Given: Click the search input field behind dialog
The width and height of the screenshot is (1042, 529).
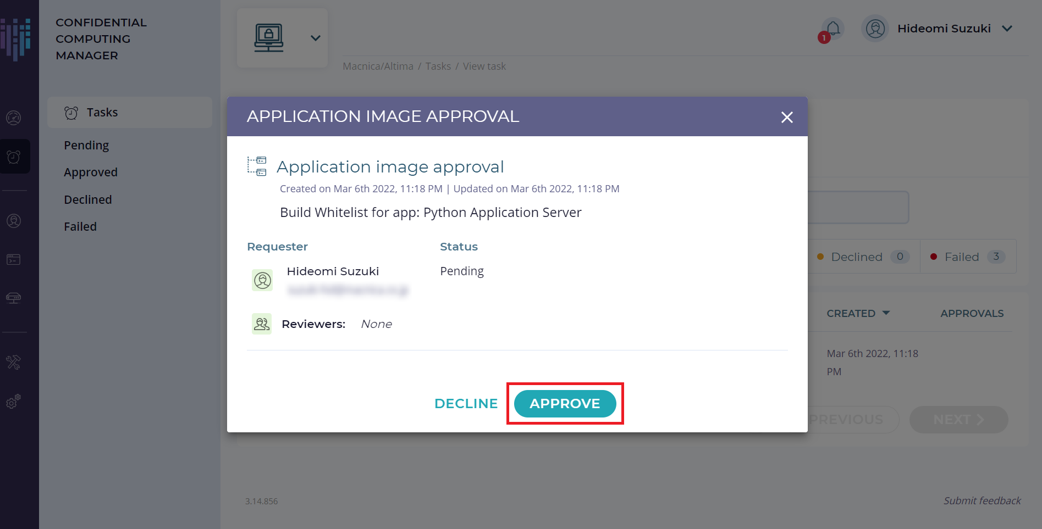Looking at the screenshot, I should (x=858, y=208).
